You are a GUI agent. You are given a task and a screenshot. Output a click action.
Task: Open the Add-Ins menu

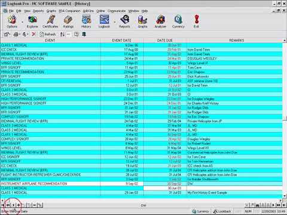[x=88, y=11]
